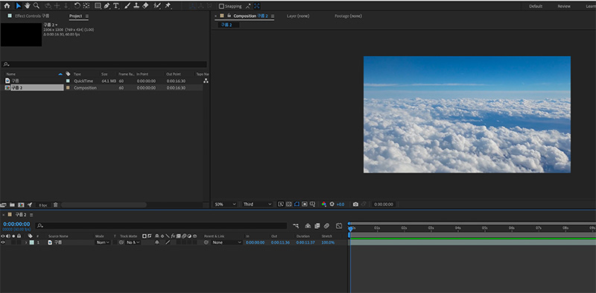
Task: Select the Selection arrow tool
Action: click(x=18, y=6)
